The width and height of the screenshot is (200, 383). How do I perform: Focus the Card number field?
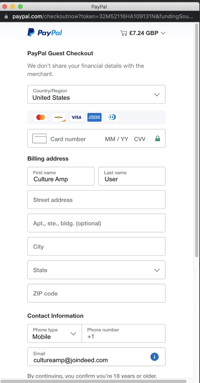click(96, 138)
